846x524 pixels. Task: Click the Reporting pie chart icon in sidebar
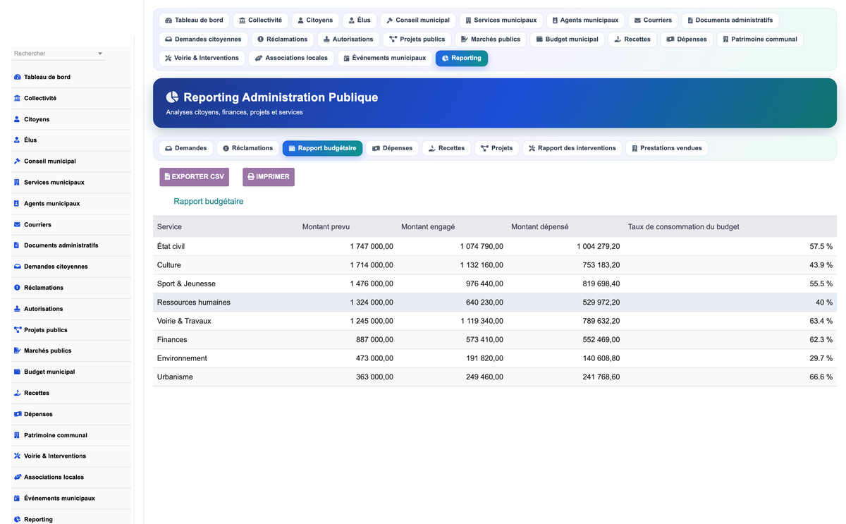click(x=17, y=520)
